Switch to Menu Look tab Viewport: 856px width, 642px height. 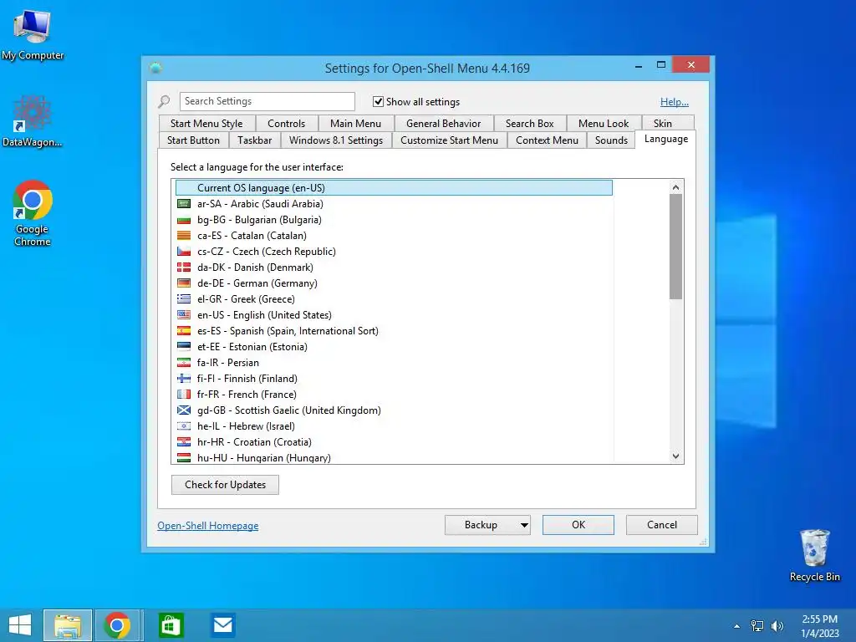point(604,124)
